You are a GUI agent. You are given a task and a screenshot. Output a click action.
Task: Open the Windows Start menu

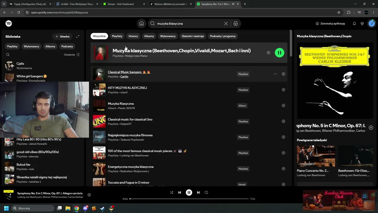pyautogui.click(x=6, y=208)
